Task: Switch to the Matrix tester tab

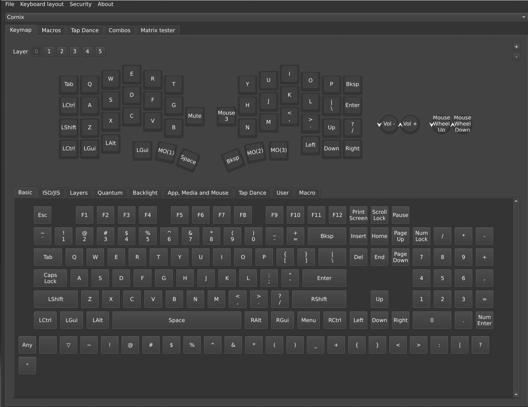Action: point(158,30)
